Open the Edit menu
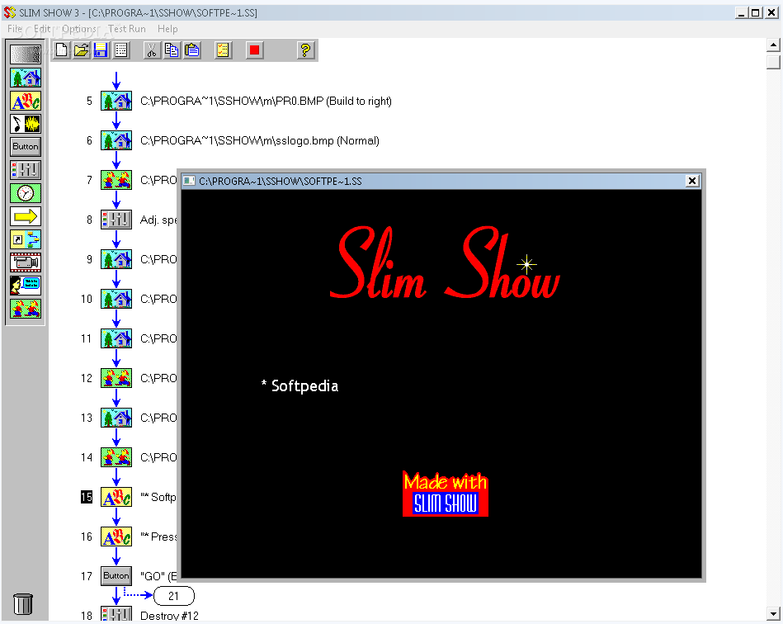Image resolution: width=783 pixels, height=624 pixels. coord(42,29)
